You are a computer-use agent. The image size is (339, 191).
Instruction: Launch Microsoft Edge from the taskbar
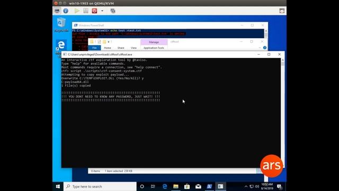(165, 186)
